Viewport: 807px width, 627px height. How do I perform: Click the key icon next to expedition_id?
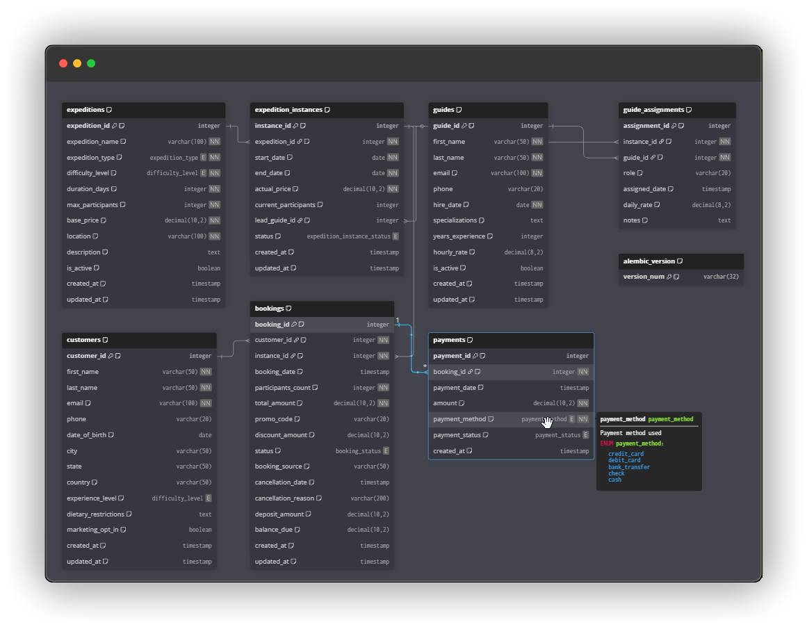click(115, 126)
